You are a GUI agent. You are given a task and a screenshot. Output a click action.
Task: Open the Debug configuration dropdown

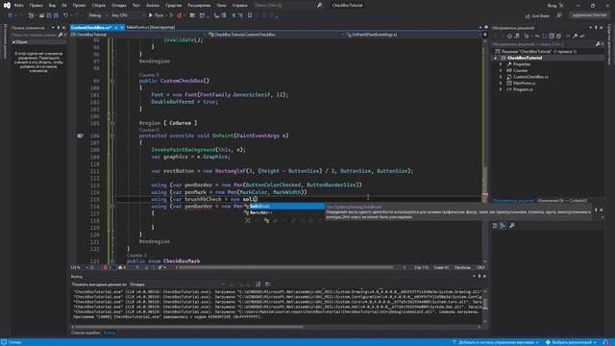tap(97, 15)
